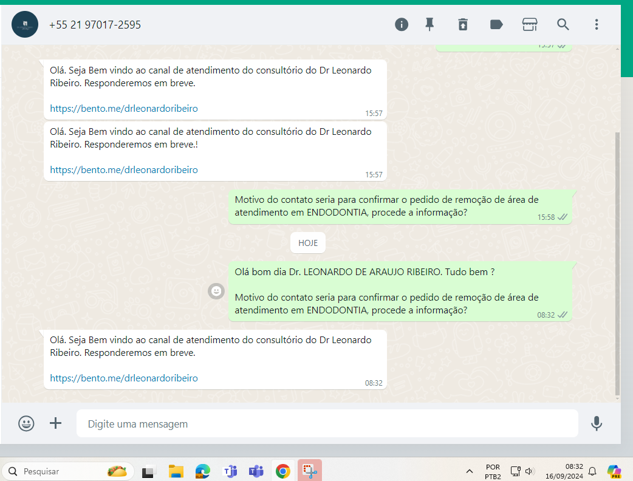
Task: Open Windows taskbar search box
Action: (67, 471)
